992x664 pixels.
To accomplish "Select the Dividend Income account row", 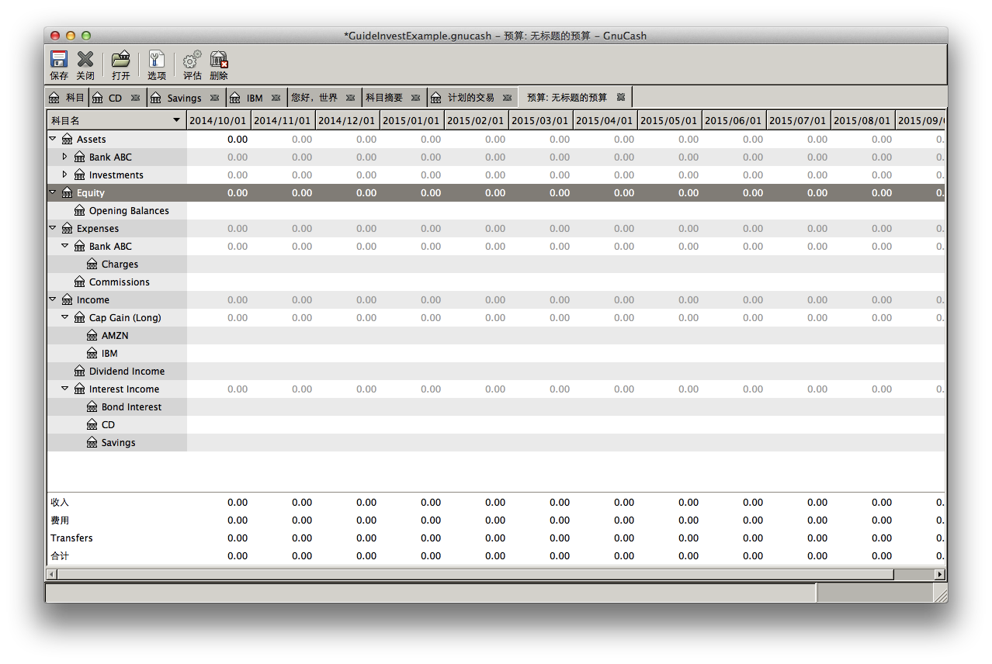I will click(127, 372).
